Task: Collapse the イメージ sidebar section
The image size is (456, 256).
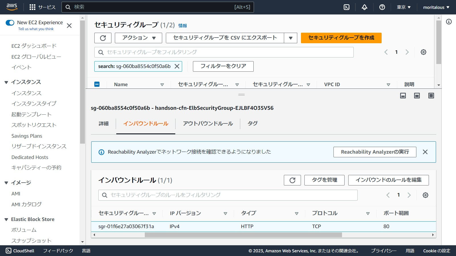Action: [6, 183]
